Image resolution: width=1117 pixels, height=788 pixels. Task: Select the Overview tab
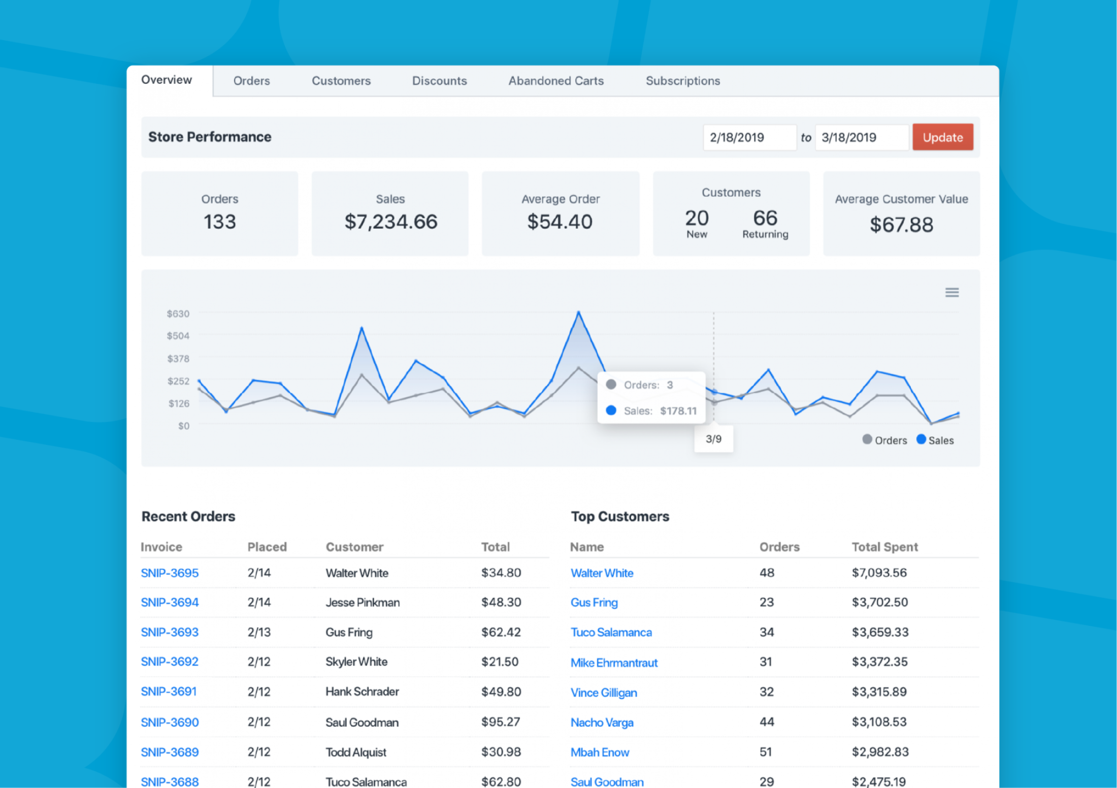167,80
